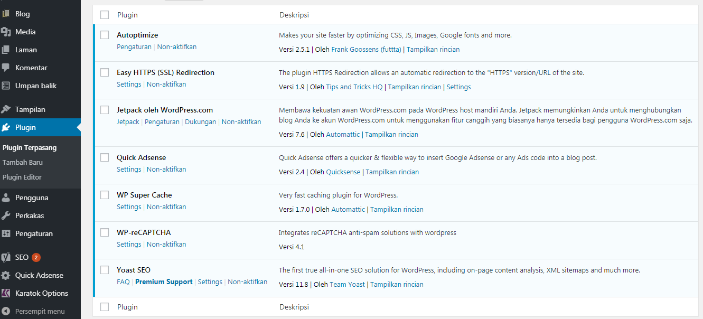This screenshot has width=703, height=319.
Task: Check the Yoast SEO plugin checkbox
Action: (104, 269)
